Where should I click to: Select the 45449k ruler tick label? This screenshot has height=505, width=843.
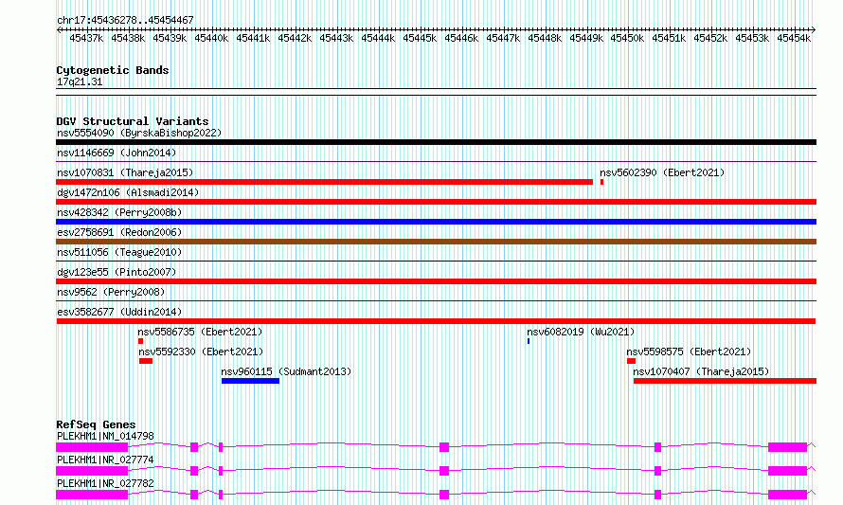pos(586,38)
